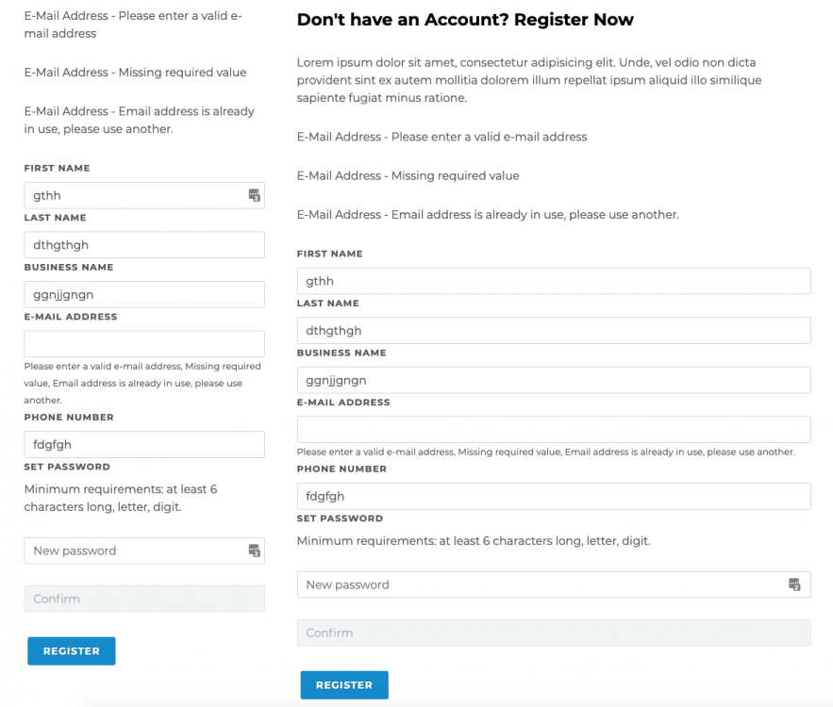This screenshot has height=707, width=833.
Task: Click the autofill icon in right New password field
Action: coord(795,584)
